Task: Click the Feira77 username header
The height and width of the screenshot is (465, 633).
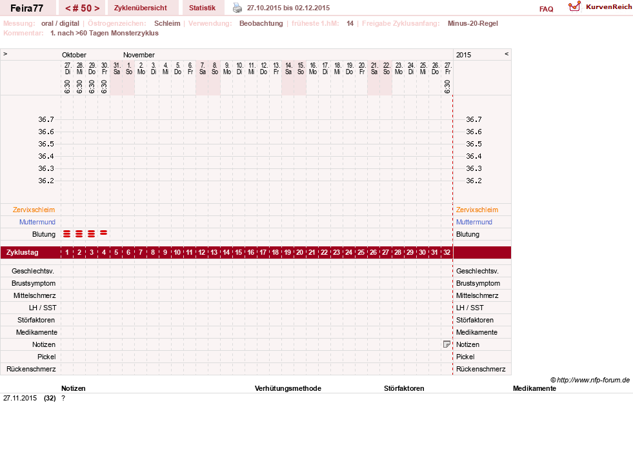Action: coord(26,8)
